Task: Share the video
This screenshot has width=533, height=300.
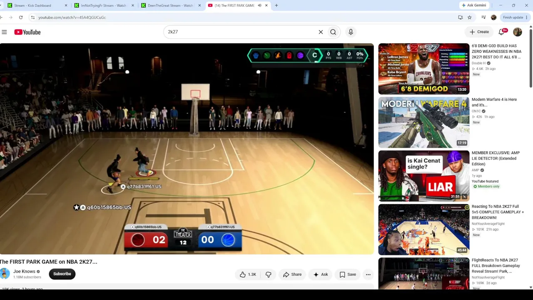Action: 292,275
